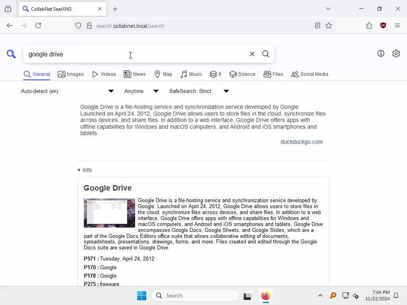The width and height of the screenshot is (407, 305).
Task: Switch to the Videos category tab
Action: (x=104, y=74)
